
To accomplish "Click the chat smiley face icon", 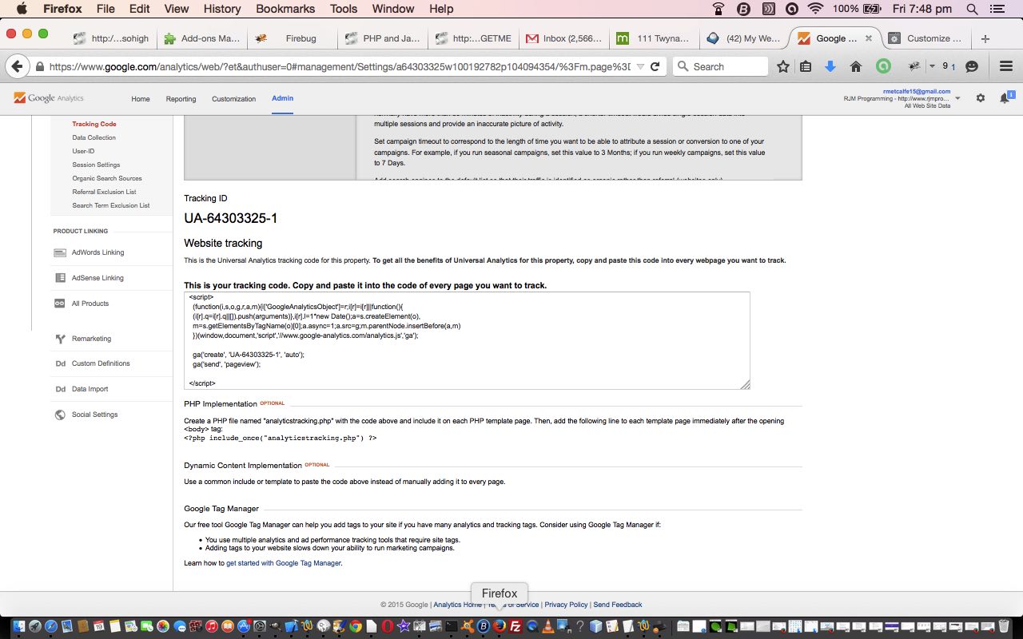I will (972, 66).
